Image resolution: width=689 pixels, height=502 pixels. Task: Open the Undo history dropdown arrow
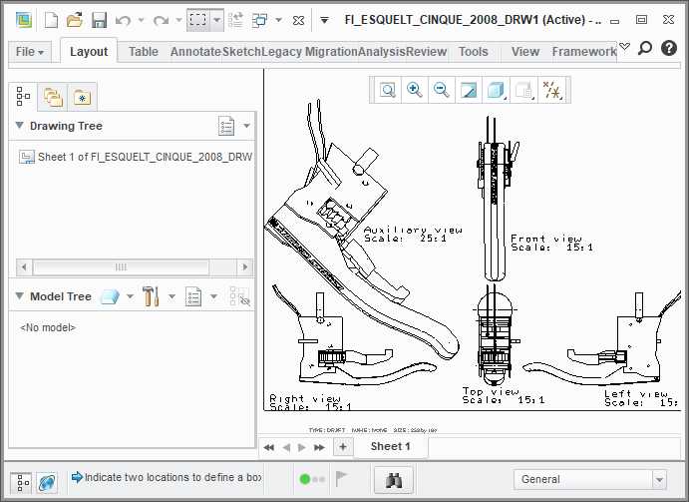pyautogui.click(x=141, y=20)
